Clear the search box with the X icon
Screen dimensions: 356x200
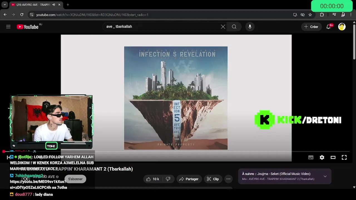point(223,27)
